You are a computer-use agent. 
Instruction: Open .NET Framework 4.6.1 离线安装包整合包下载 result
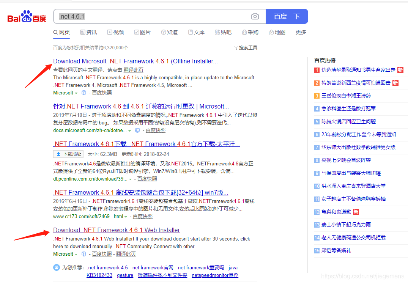[141, 193]
